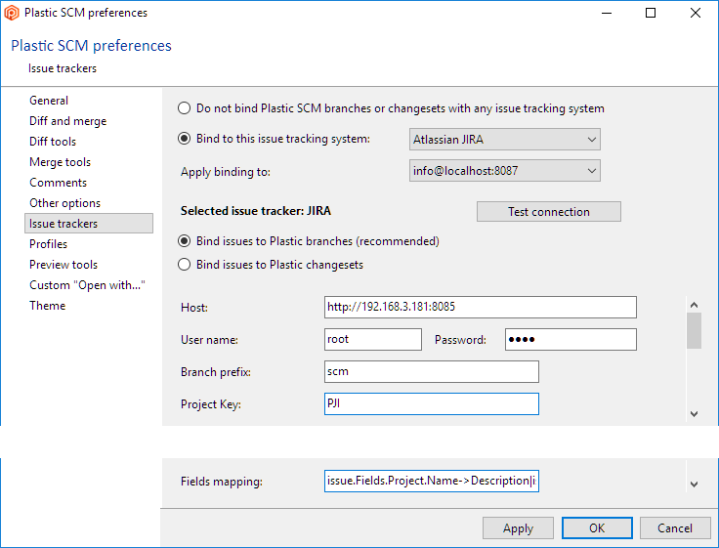Open Theme preferences
719x548 pixels.
click(47, 306)
